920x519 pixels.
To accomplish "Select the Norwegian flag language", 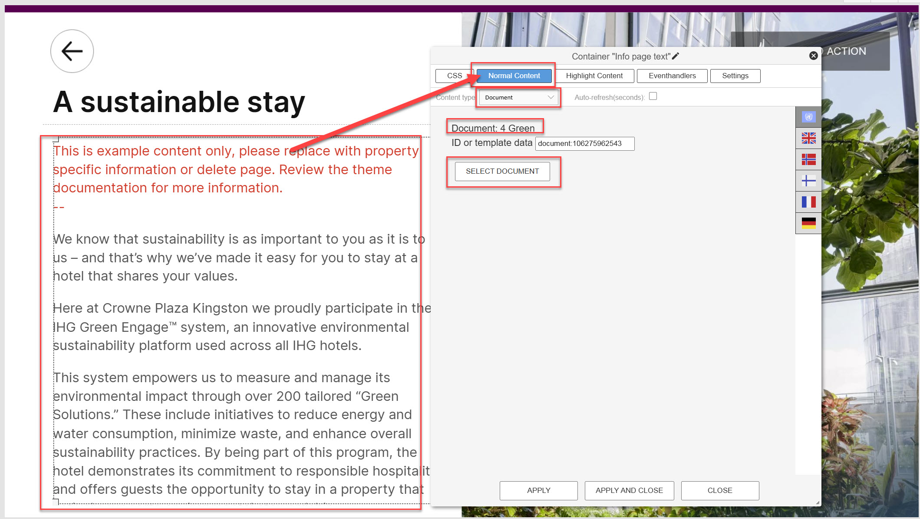I will pos(808,159).
